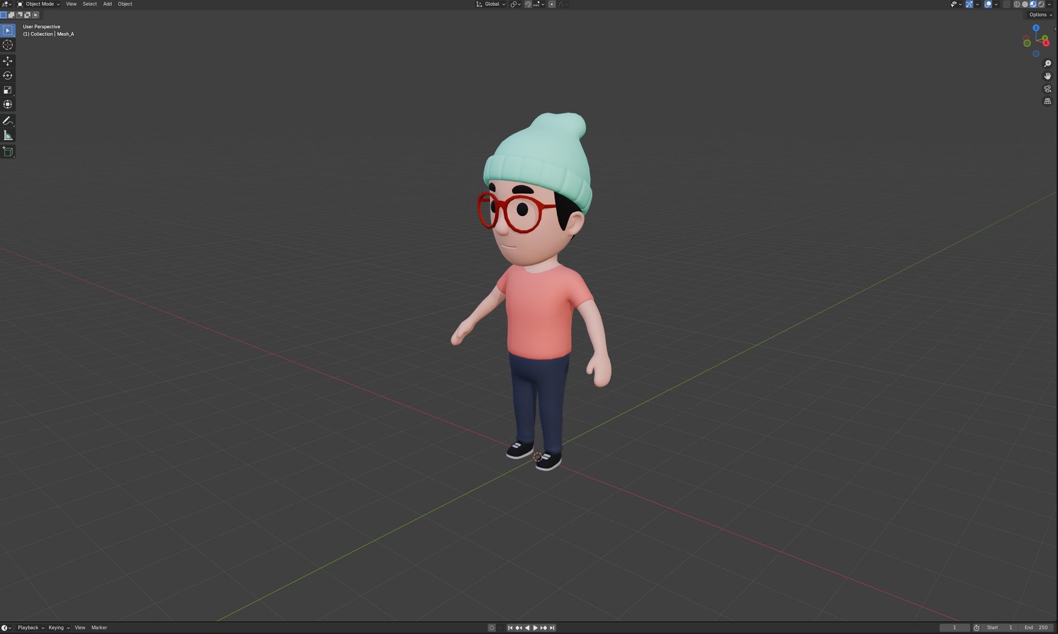This screenshot has height=634, width=1058.
Task: Click the navigation gizmo Z axis
Action: tap(1036, 28)
